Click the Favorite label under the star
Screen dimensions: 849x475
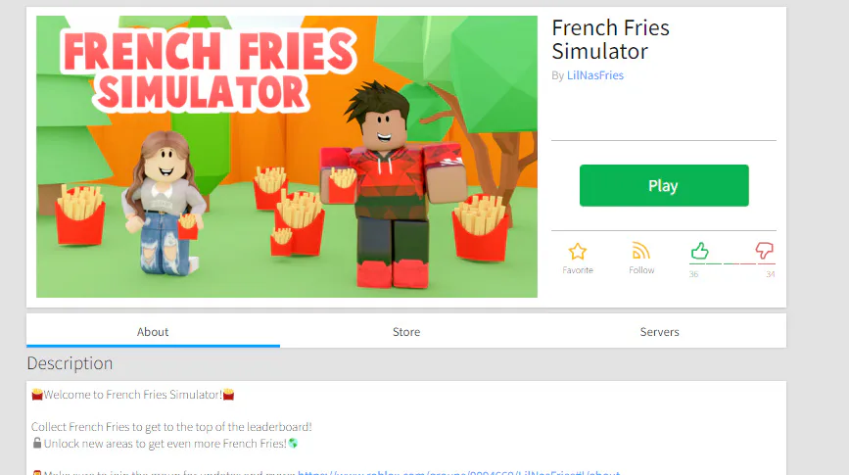pyautogui.click(x=577, y=269)
